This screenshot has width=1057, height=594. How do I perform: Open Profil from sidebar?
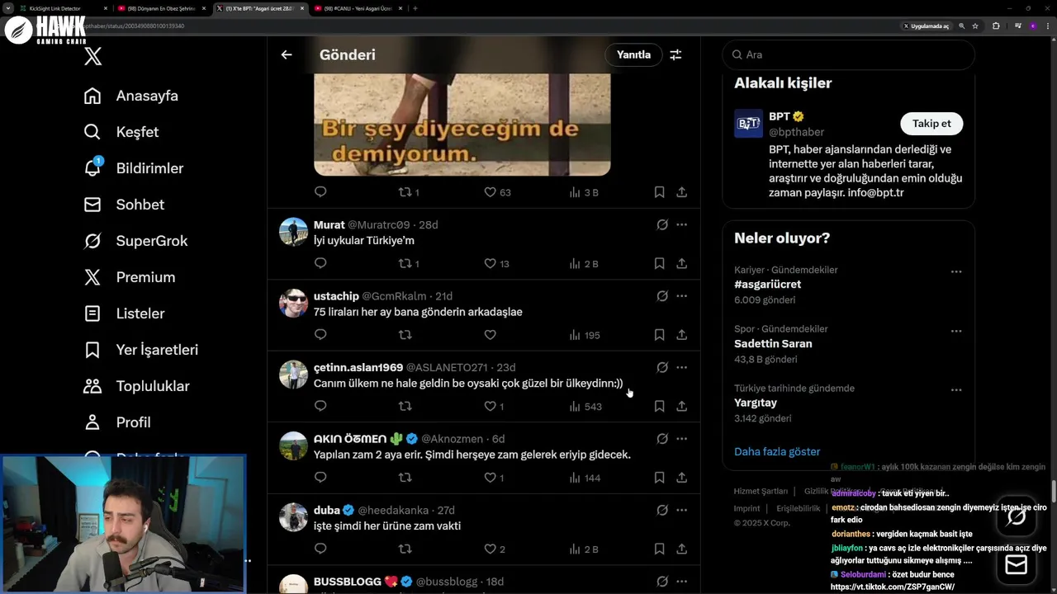(117, 422)
